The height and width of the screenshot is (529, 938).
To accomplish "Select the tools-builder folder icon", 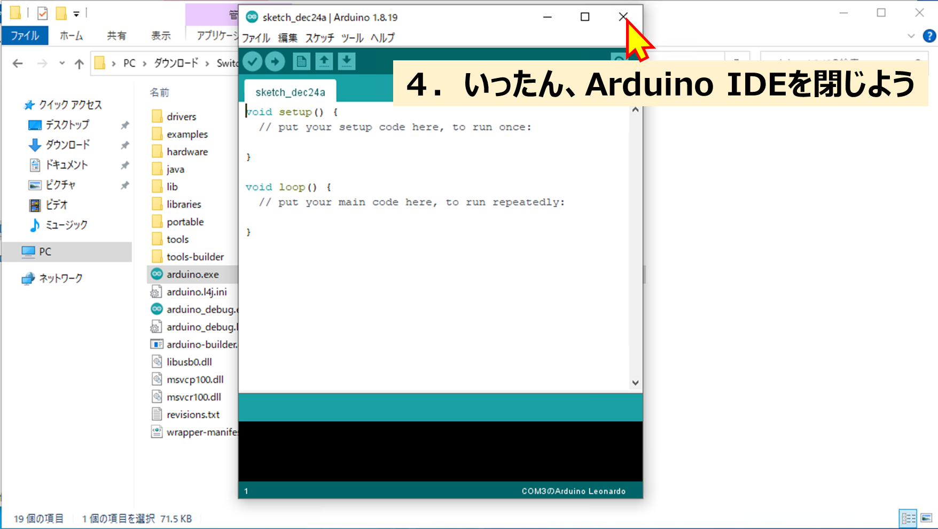I will pyautogui.click(x=157, y=257).
